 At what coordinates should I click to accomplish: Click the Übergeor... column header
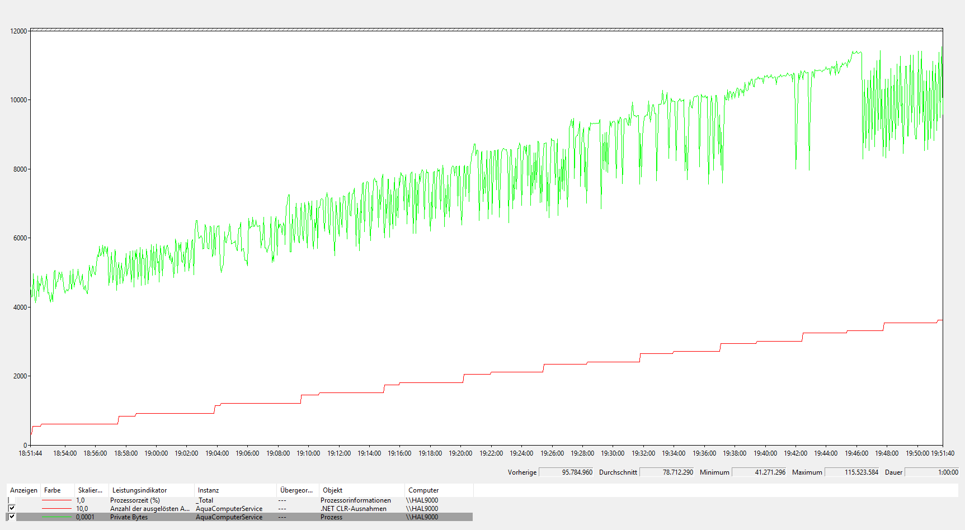(x=296, y=490)
